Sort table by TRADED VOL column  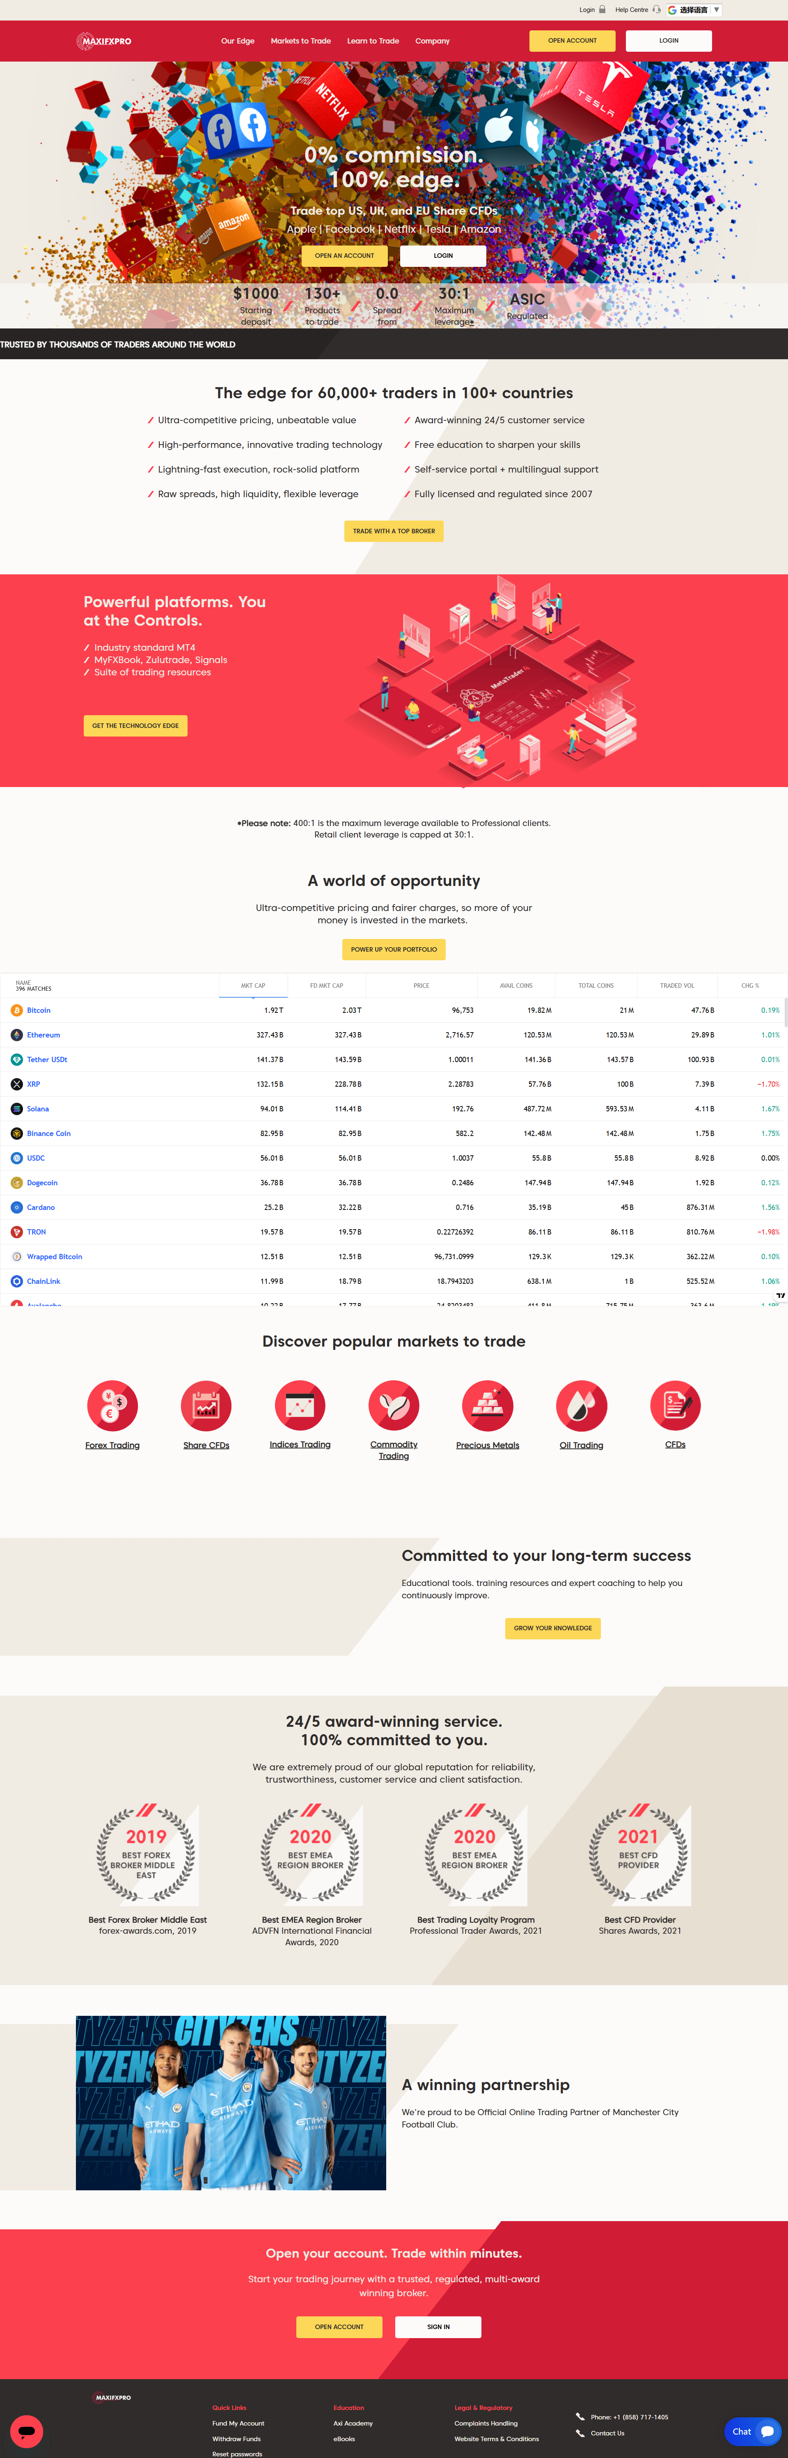[677, 986]
